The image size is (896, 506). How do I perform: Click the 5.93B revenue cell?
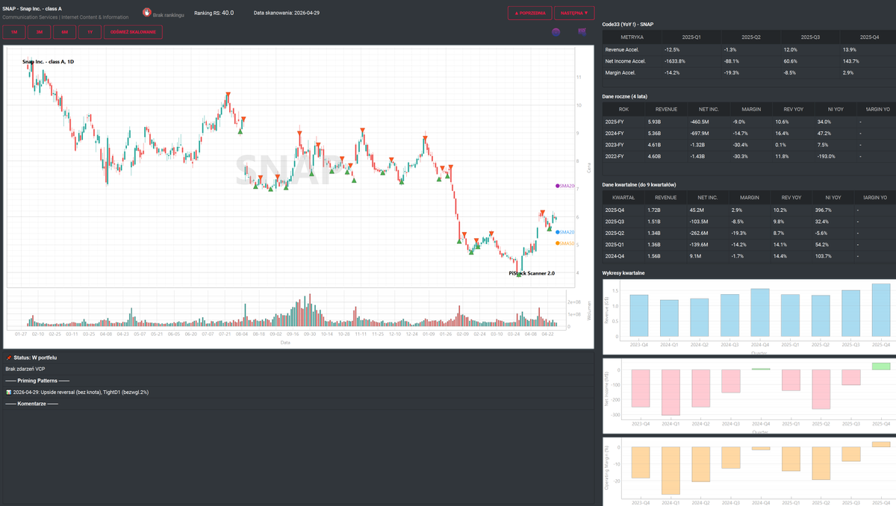(x=654, y=122)
